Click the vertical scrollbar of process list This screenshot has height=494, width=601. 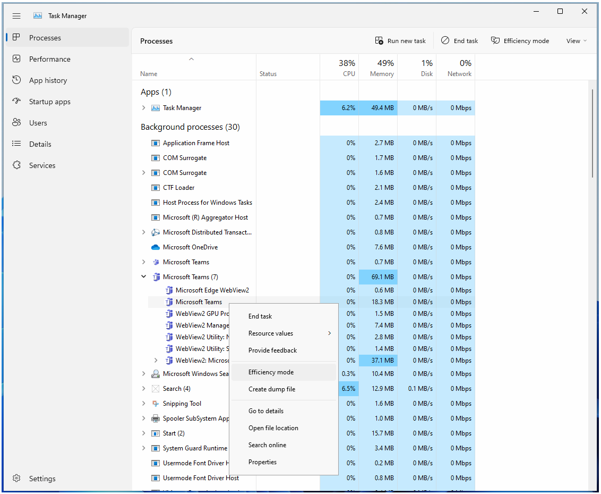[592, 133]
